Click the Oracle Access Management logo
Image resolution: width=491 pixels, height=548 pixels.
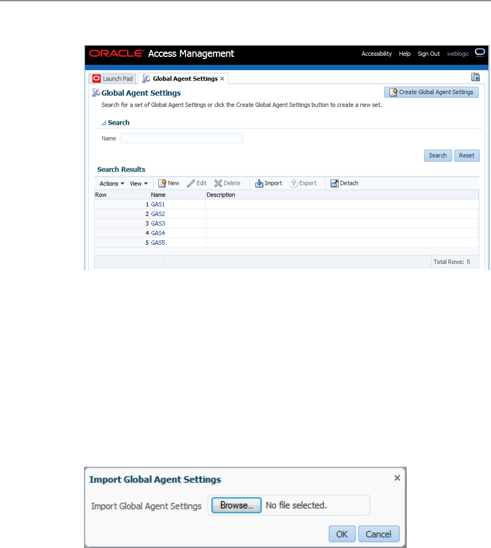[162, 54]
